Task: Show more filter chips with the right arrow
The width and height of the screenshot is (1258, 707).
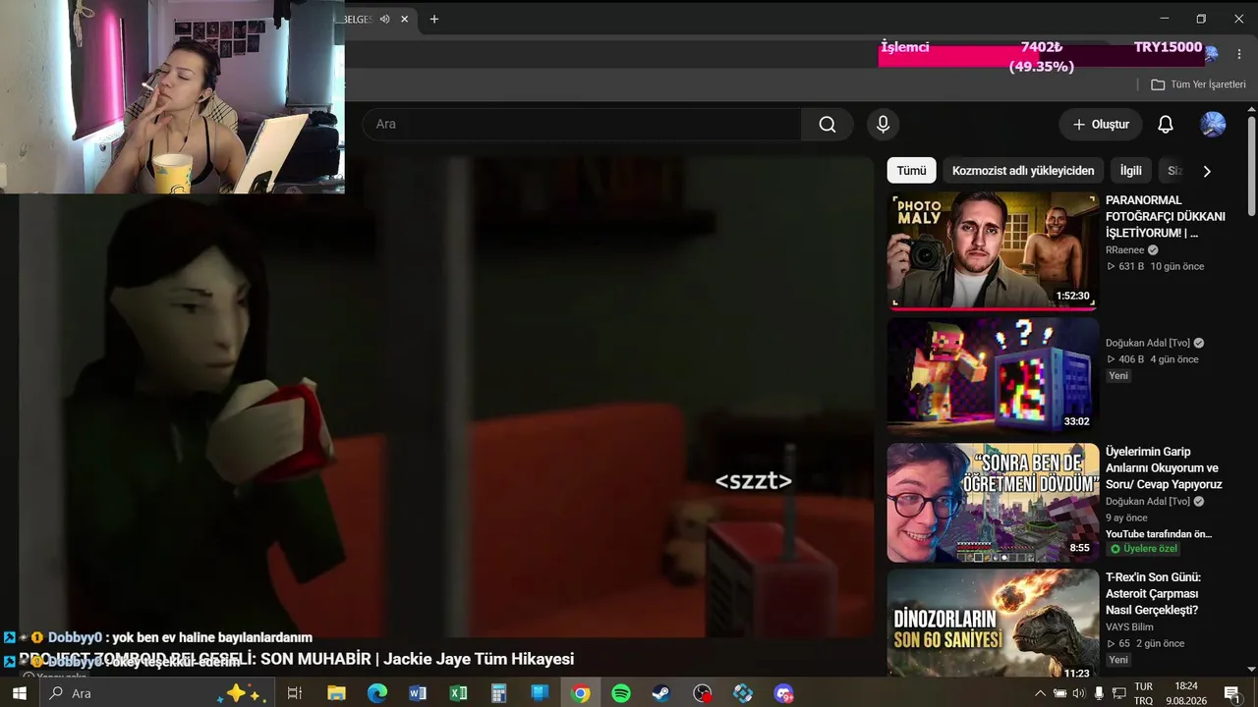Action: (x=1207, y=171)
